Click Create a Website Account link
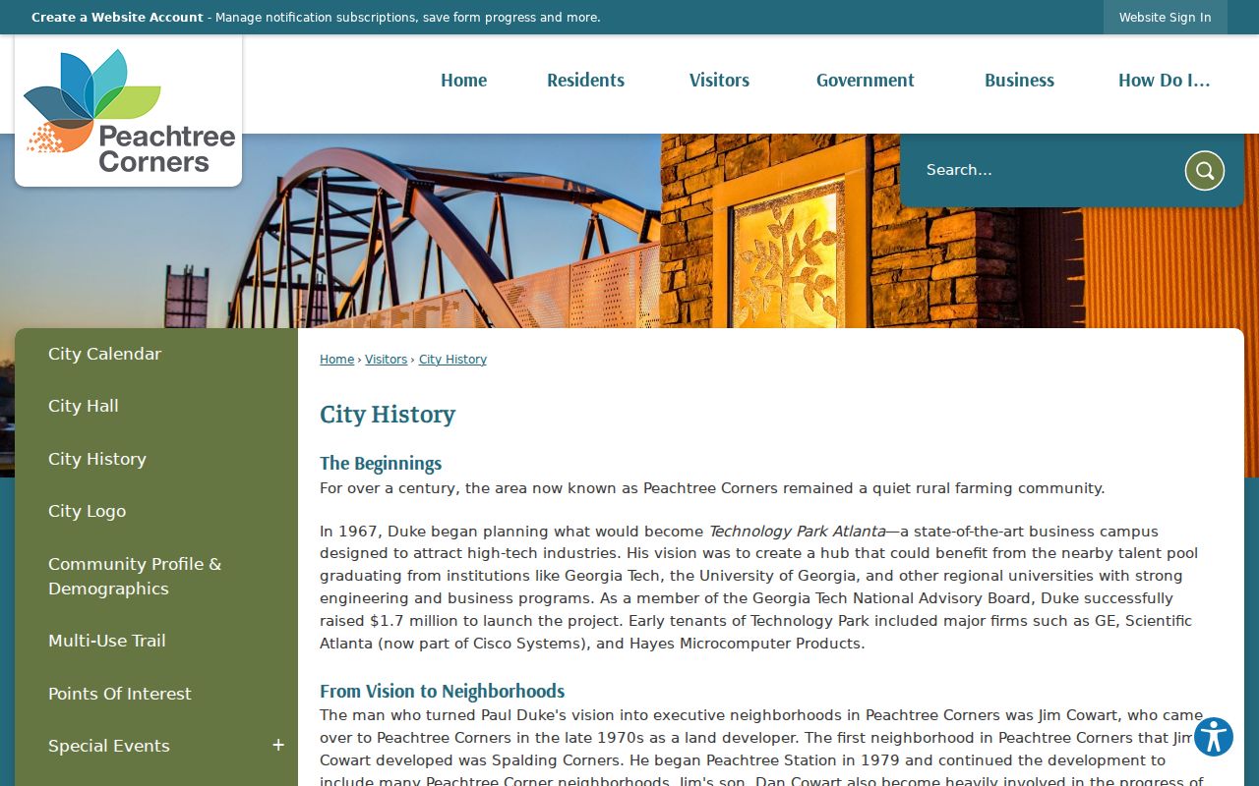 point(117,18)
